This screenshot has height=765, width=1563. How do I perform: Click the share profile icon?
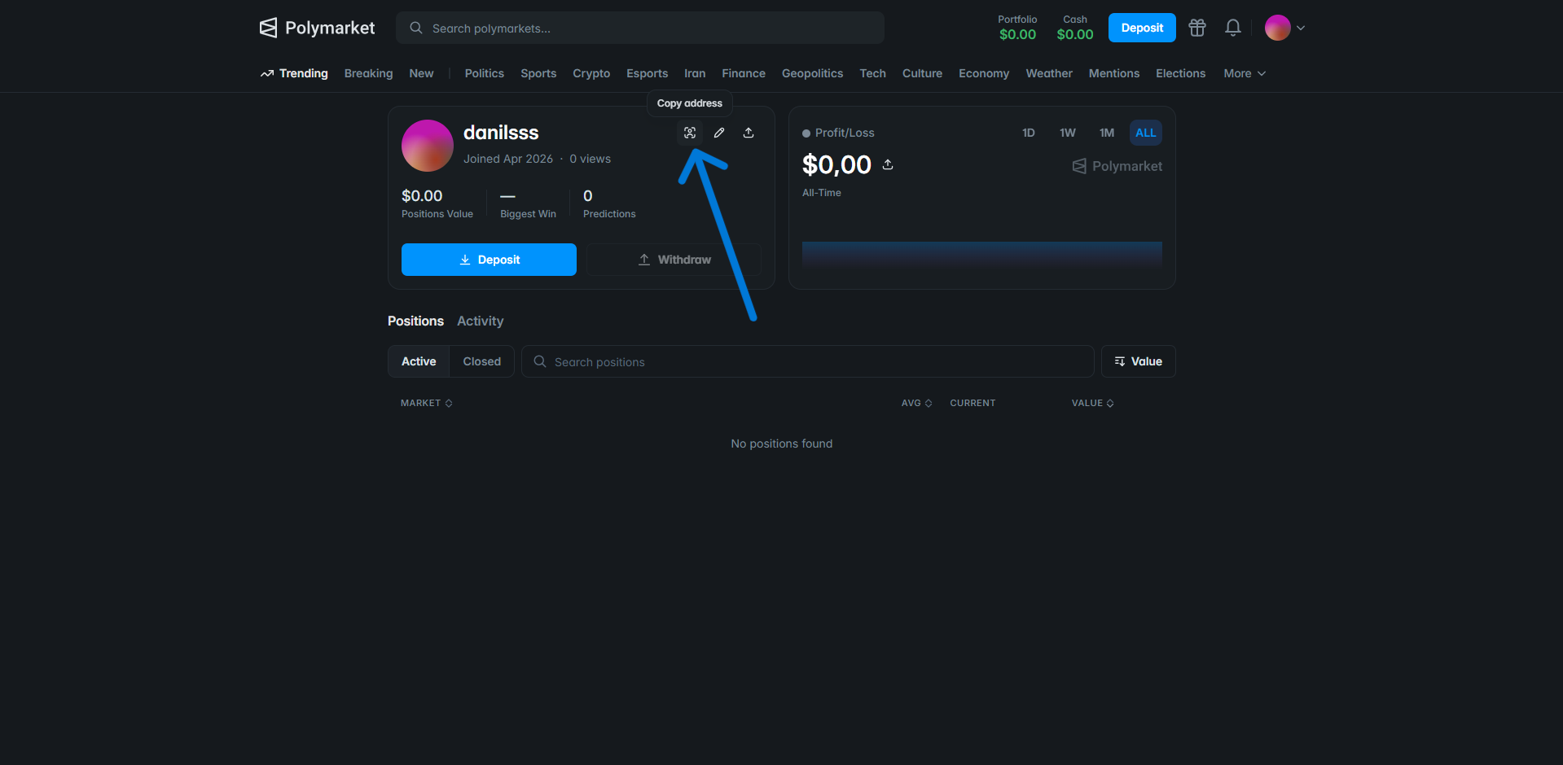pyautogui.click(x=749, y=133)
